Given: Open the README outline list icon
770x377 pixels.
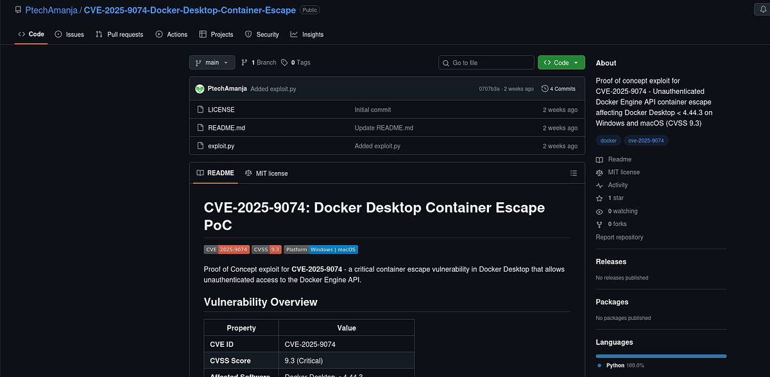Looking at the screenshot, I should pyautogui.click(x=574, y=173).
